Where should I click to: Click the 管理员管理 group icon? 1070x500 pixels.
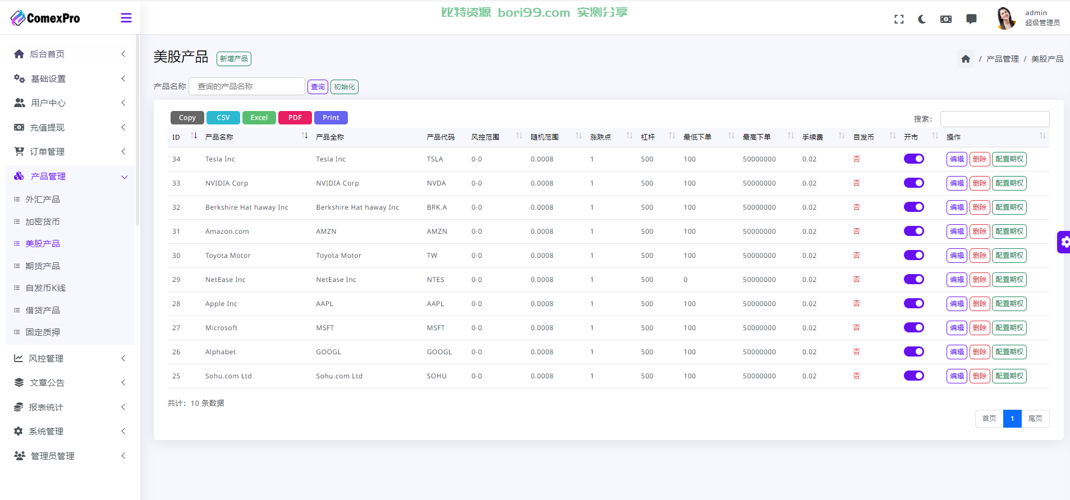click(x=20, y=456)
